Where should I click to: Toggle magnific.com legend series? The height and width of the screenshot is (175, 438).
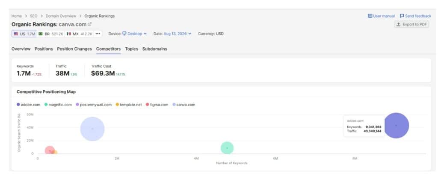58,105
